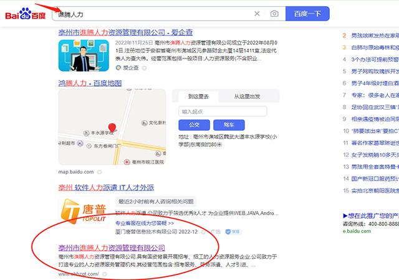Viewport: 399px width, 280px height.
Task: Click the 爱企查 source icon
Action: click(x=118, y=67)
